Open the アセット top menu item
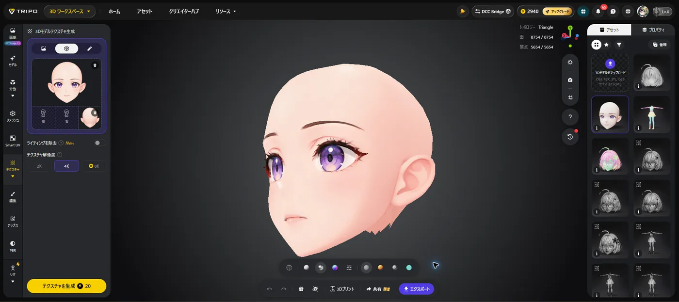 tap(145, 11)
